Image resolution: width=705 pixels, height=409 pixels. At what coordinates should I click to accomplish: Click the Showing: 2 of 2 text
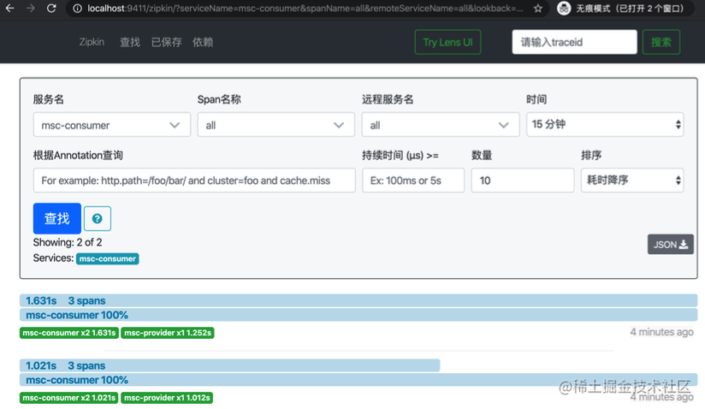point(68,242)
